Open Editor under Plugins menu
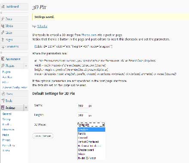Viewport: 189px width, 163px height. coord(6,82)
